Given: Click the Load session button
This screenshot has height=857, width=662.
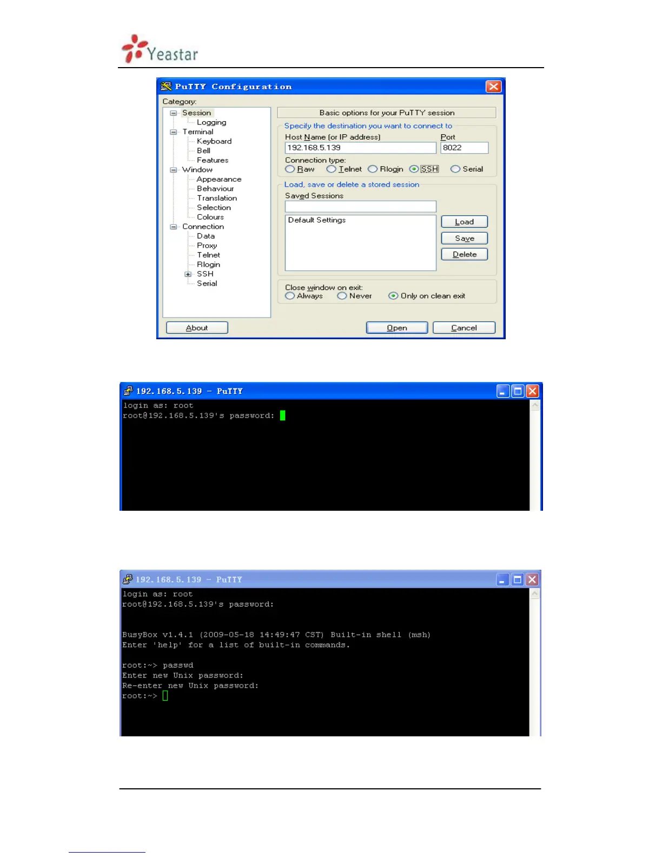Looking at the screenshot, I should [464, 222].
